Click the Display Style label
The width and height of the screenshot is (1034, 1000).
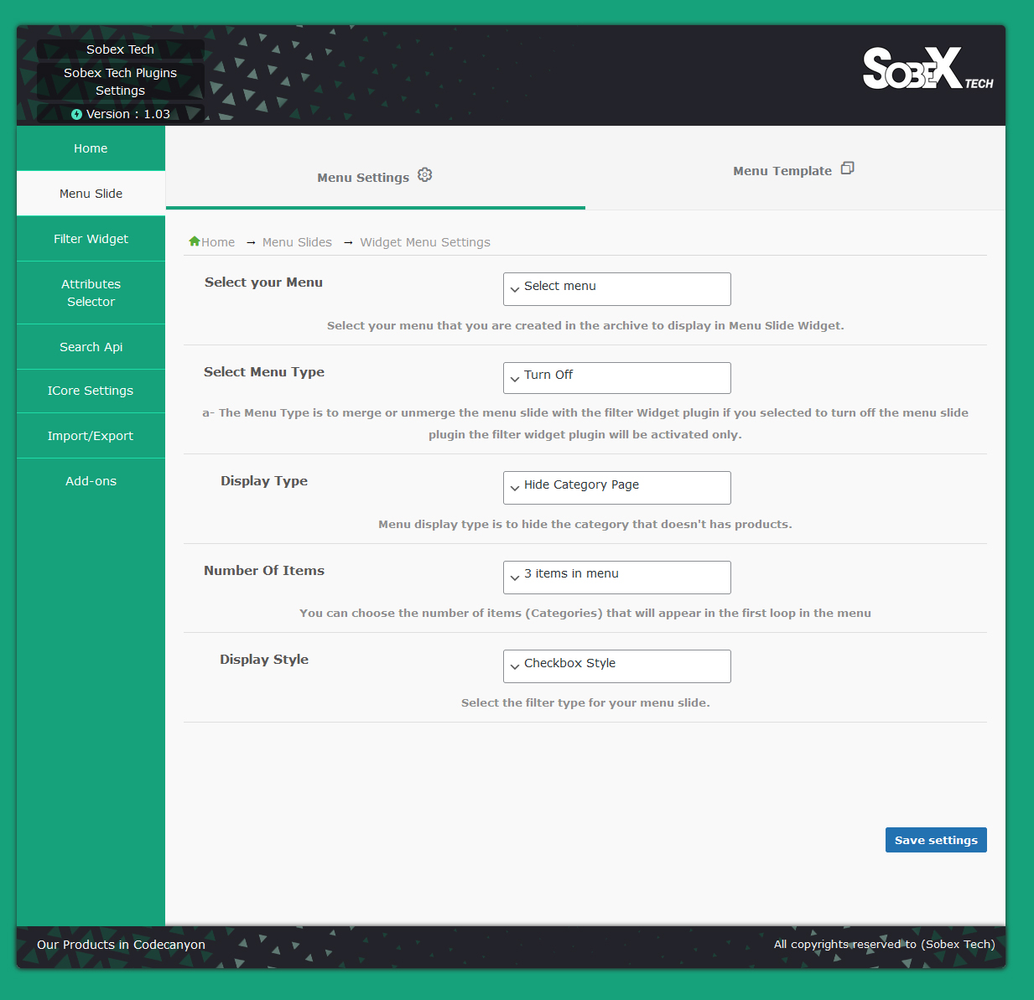264,660
